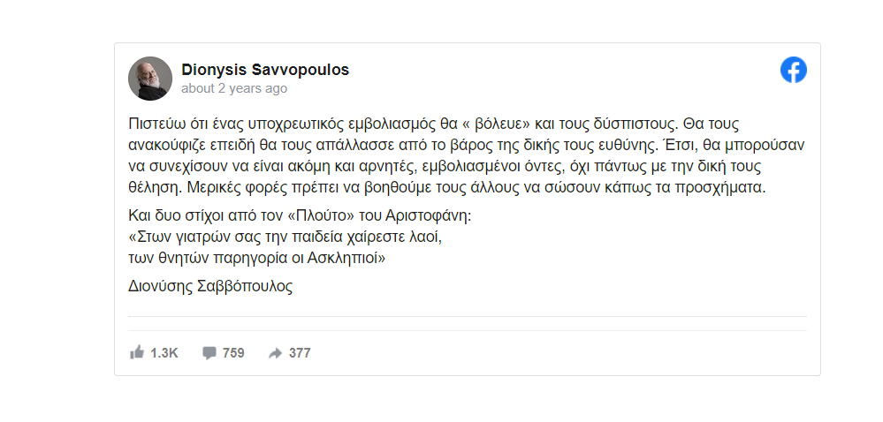Open Dionysis Savvopoulos profile picture
Image resolution: width=883 pixels, height=422 pixels.
pyautogui.click(x=150, y=79)
